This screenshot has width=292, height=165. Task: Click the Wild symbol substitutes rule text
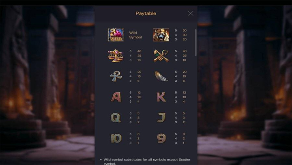pos(147,161)
